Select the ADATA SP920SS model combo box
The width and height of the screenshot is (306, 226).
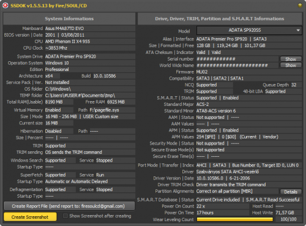click(249, 30)
